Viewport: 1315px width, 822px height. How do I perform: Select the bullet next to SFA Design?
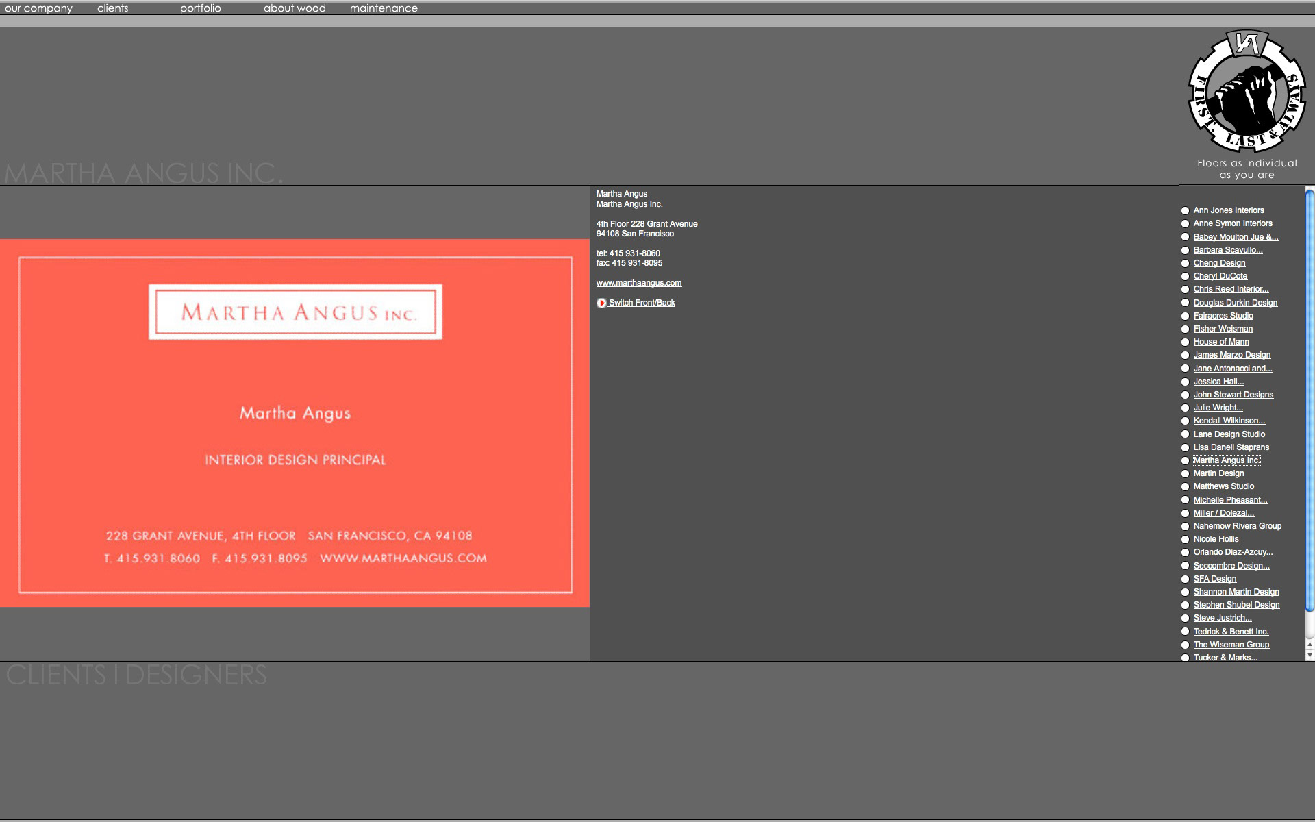[1185, 580]
